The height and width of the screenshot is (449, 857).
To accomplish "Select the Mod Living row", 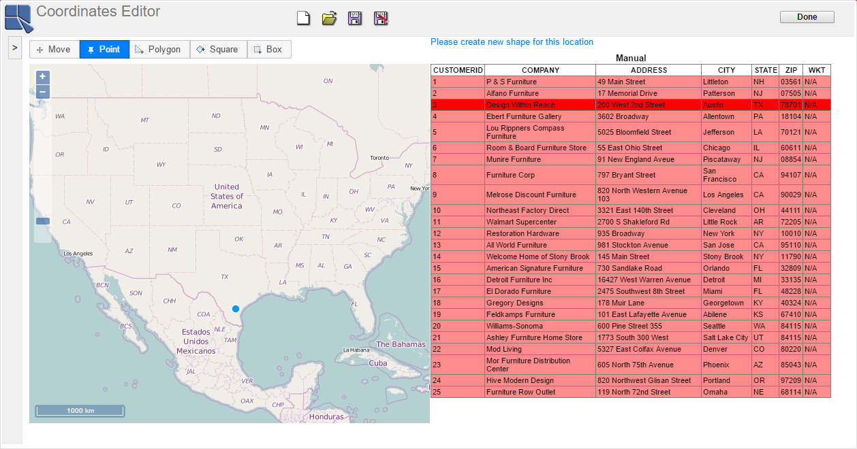I will click(631, 349).
